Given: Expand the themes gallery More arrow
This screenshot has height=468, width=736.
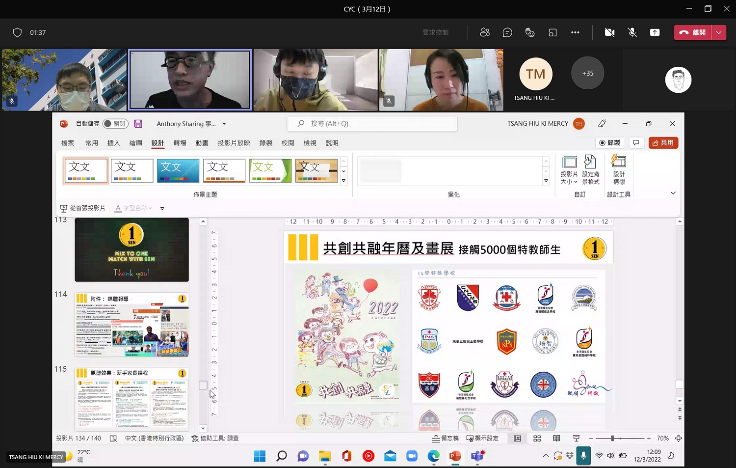Looking at the screenshot, I should (x=343, y=181).
